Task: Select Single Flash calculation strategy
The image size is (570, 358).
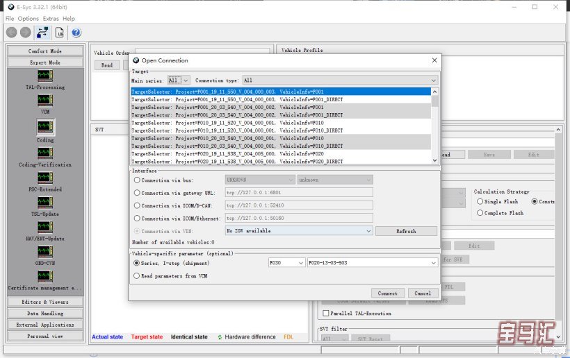Action: tap(480, 201)
